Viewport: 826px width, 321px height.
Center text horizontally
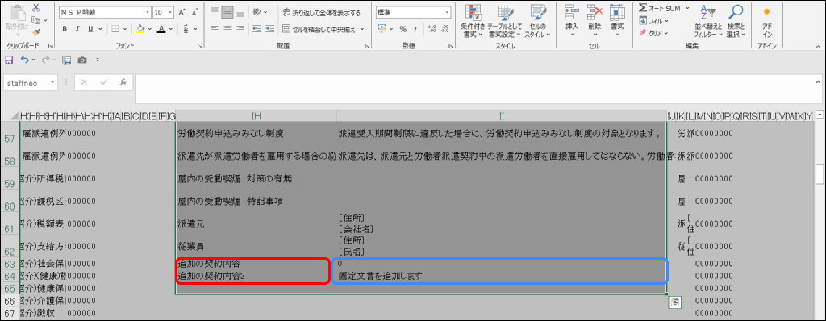coord(227,29)
